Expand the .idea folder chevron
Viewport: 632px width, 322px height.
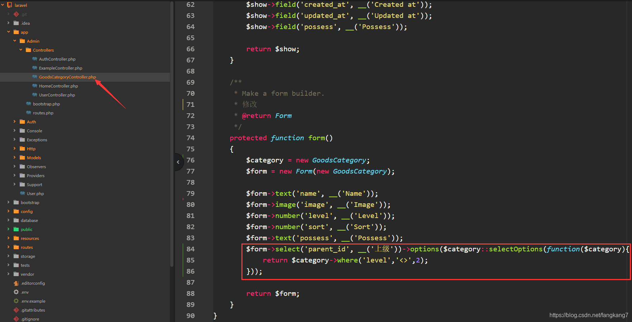tap(8, 23)
